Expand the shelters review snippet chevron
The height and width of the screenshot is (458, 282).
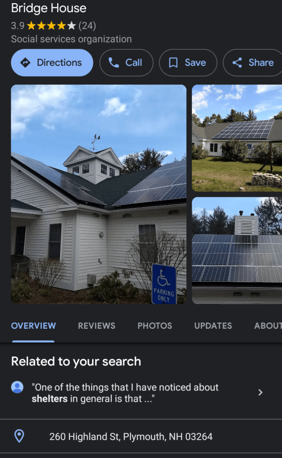(x=261, y=392)
